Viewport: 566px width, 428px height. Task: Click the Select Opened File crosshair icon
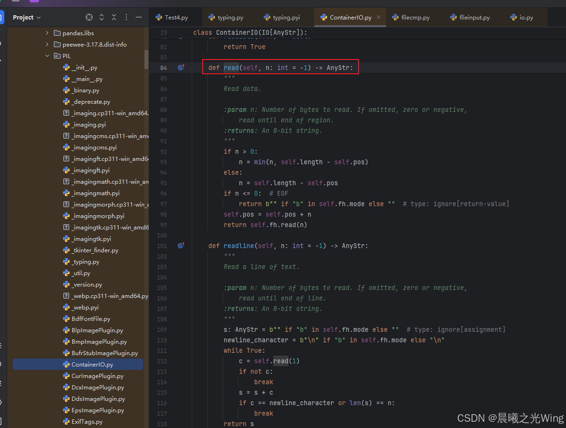pos(89,17)
